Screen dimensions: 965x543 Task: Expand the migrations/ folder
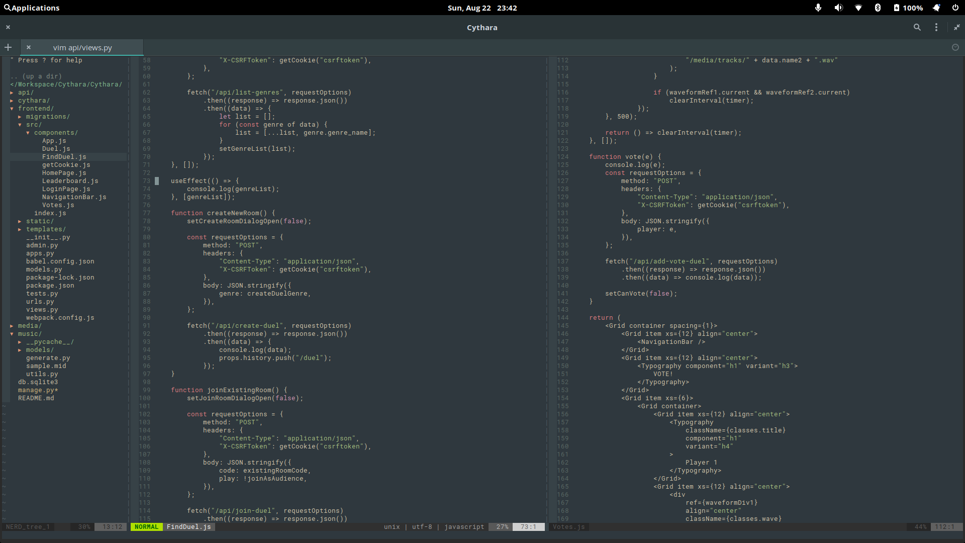[47, 117]
